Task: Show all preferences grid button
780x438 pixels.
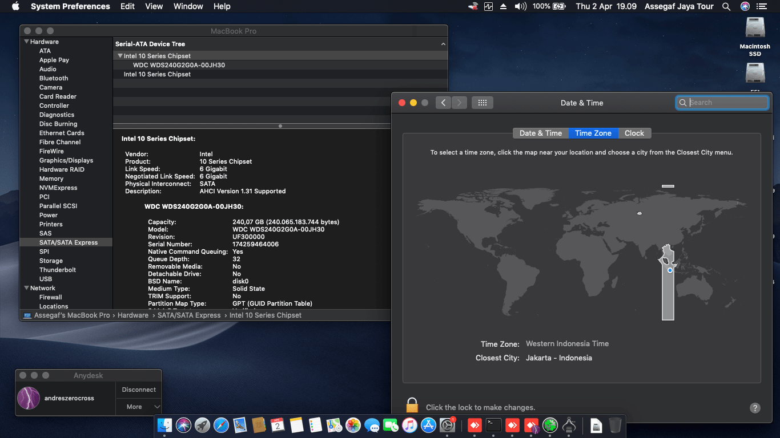Action: click(x=482, y=103)
